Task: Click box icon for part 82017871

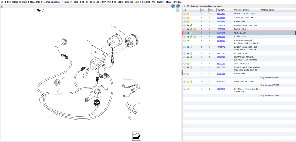Action: 191,33
